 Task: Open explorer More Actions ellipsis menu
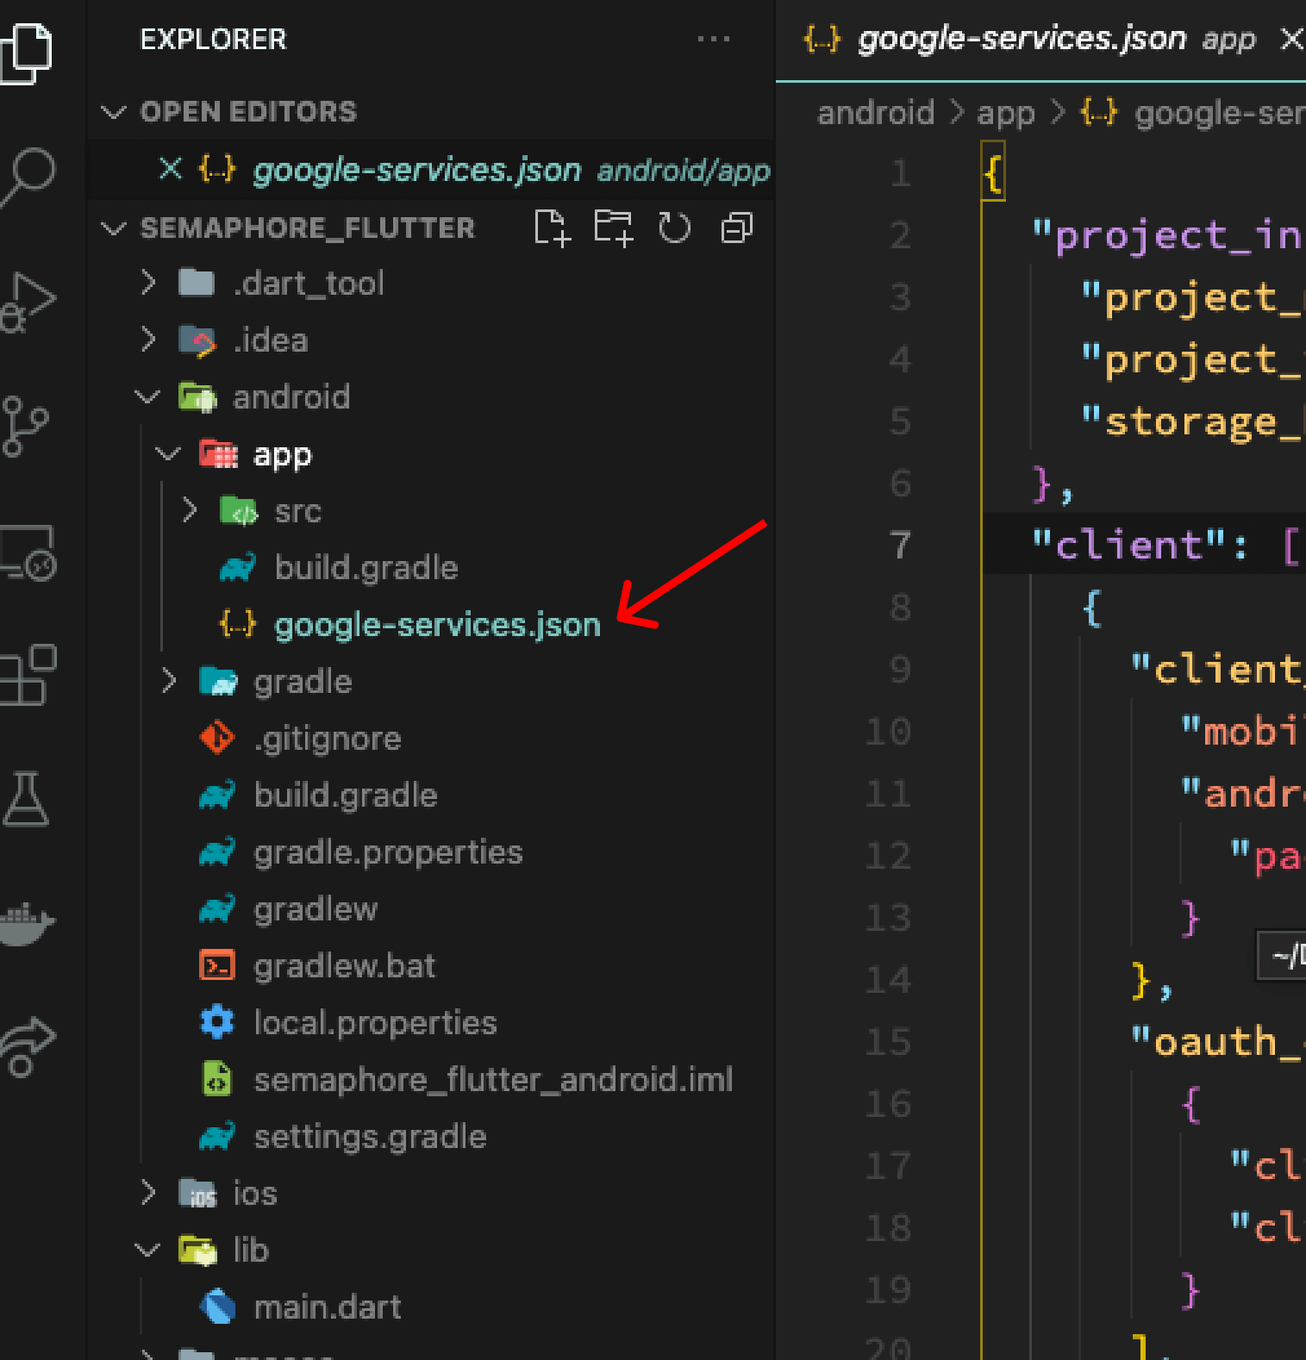coord(713,39)
